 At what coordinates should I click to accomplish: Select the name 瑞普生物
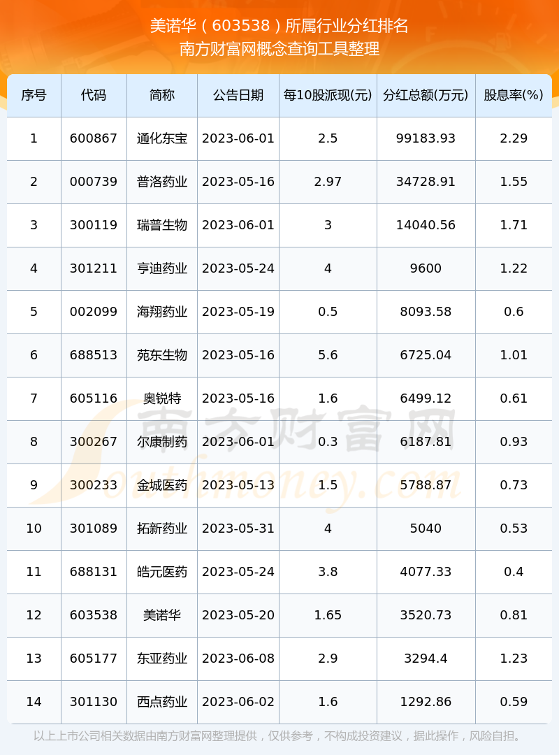click(x=162, y=225)
